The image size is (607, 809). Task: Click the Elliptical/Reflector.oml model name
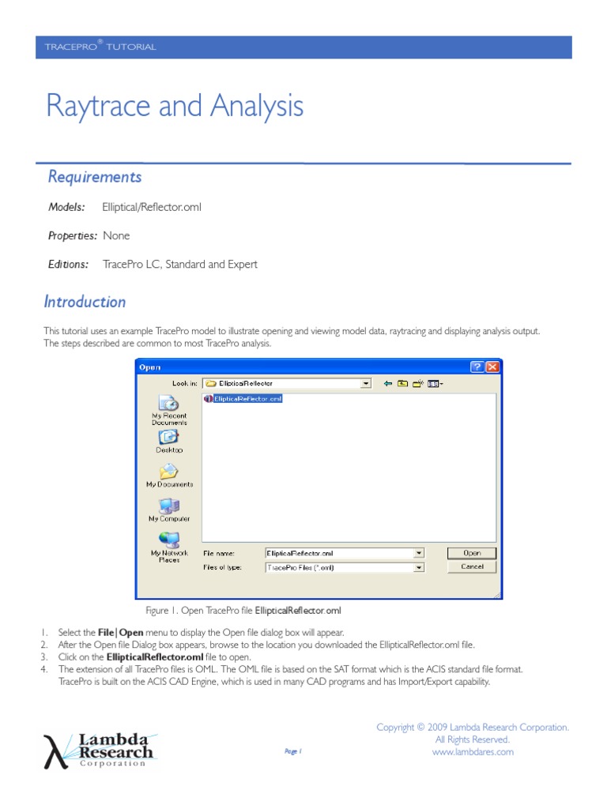(x=152, y=208)
